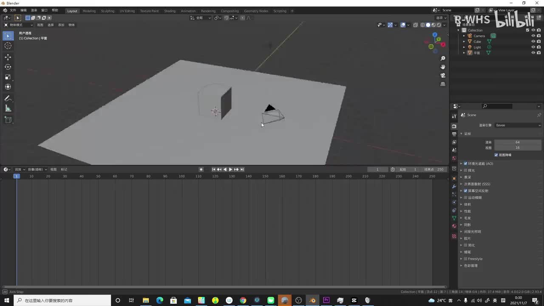Activate the Scale tool

click(8, 77)
